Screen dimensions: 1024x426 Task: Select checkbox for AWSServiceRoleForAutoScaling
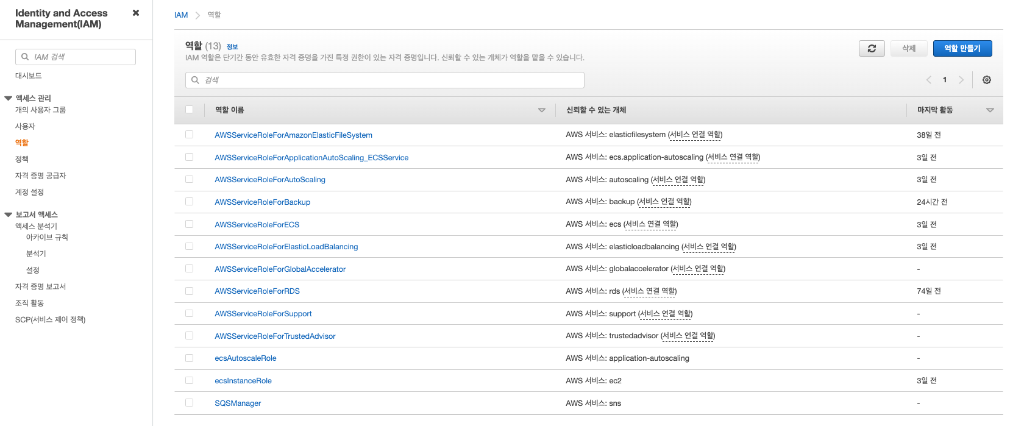(x=189, y=179)
